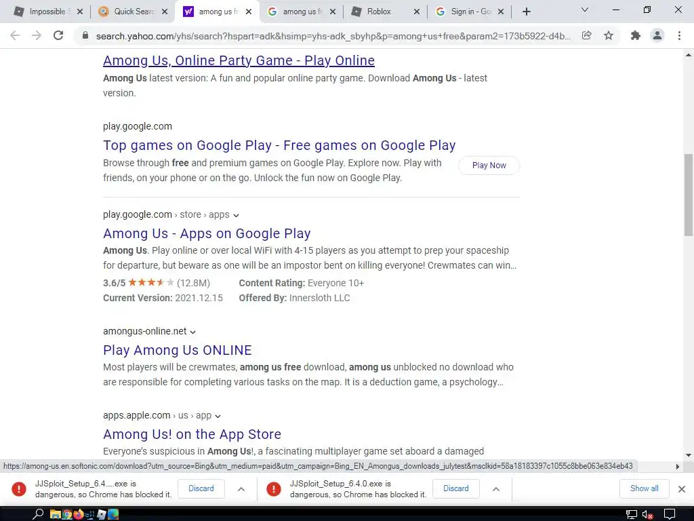Expand play.google.com store apps dropdown arrow
The image size is (694, 521).
pyautogui.click(x=236, y=215)
